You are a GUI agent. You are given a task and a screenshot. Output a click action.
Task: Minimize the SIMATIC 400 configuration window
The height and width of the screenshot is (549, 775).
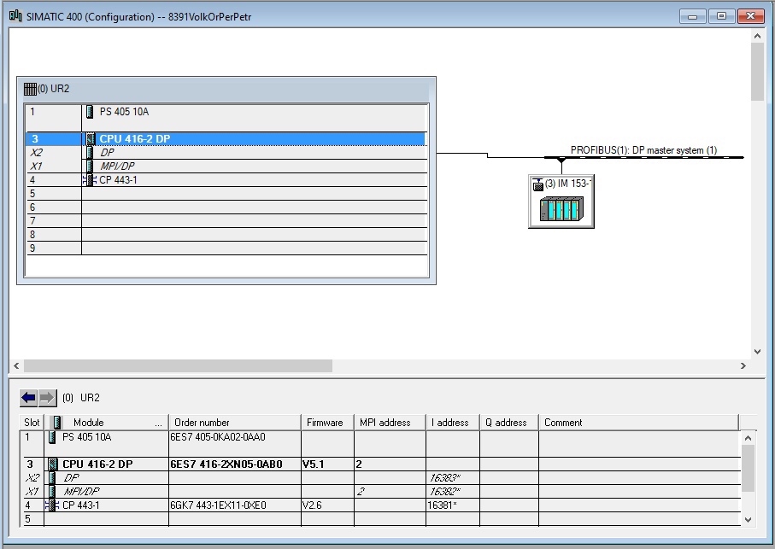click(x=692, y=16)
